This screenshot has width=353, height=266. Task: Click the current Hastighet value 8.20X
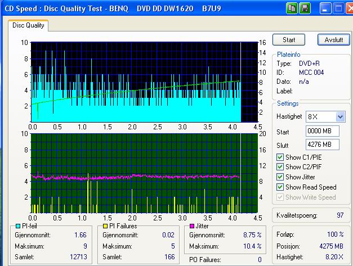[x=334, y=257]
